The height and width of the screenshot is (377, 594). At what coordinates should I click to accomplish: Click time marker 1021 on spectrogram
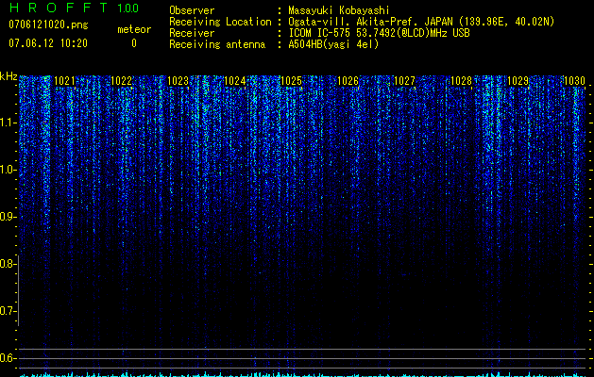tap(65, 81)
